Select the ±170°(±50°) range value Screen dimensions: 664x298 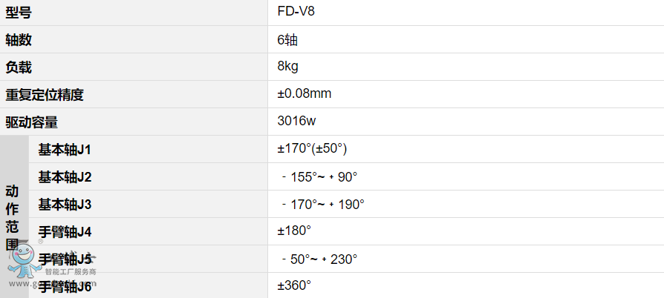[x=312, y=149]
